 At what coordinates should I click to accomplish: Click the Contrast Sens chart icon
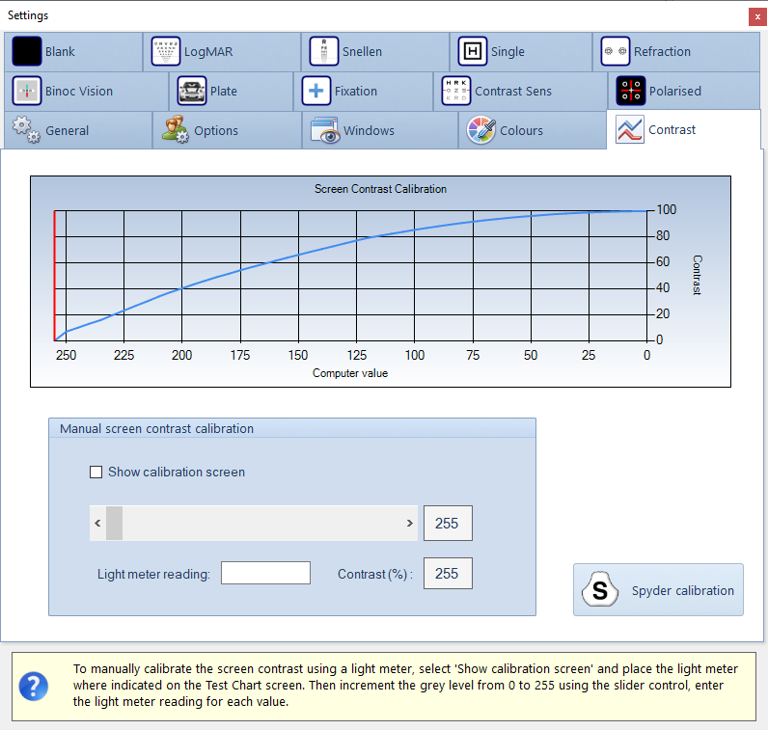[455, 91]
